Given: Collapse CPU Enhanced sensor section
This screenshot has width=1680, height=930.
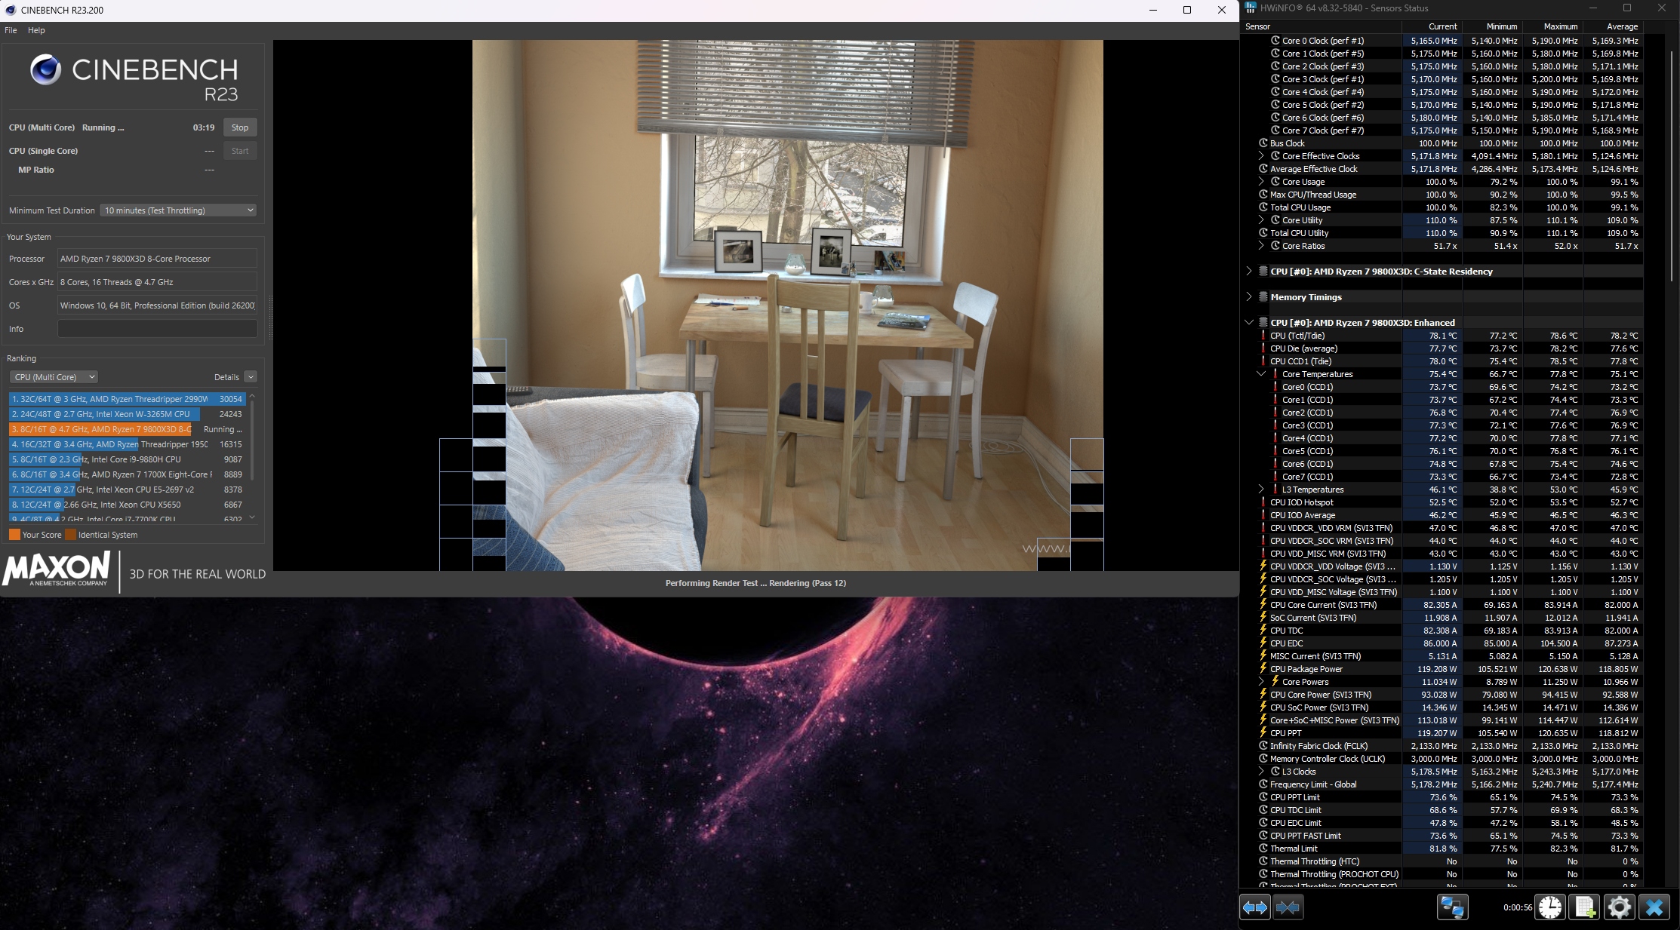Looking at the screenshot, I should (1249, 323).
